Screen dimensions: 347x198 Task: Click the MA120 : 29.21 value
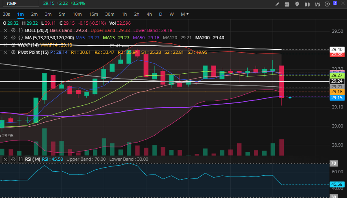tap(177, 38)
